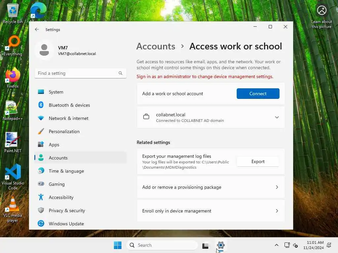Click "Export your management log files" text
Screen dimensions: 338x253
[x=177, y=156]
